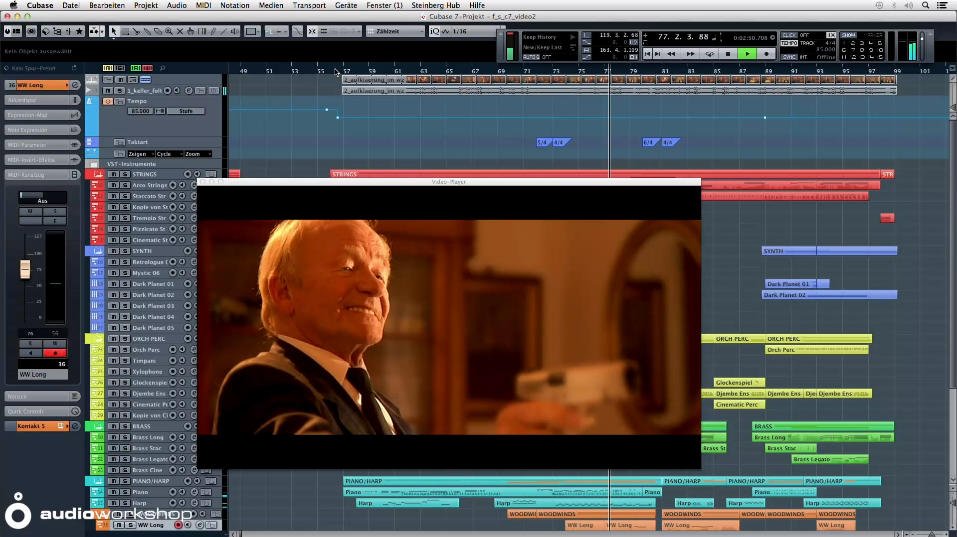Select the Object Selection arrow tool
This screenshot has width=957, height=537.
tap(114, 31)
